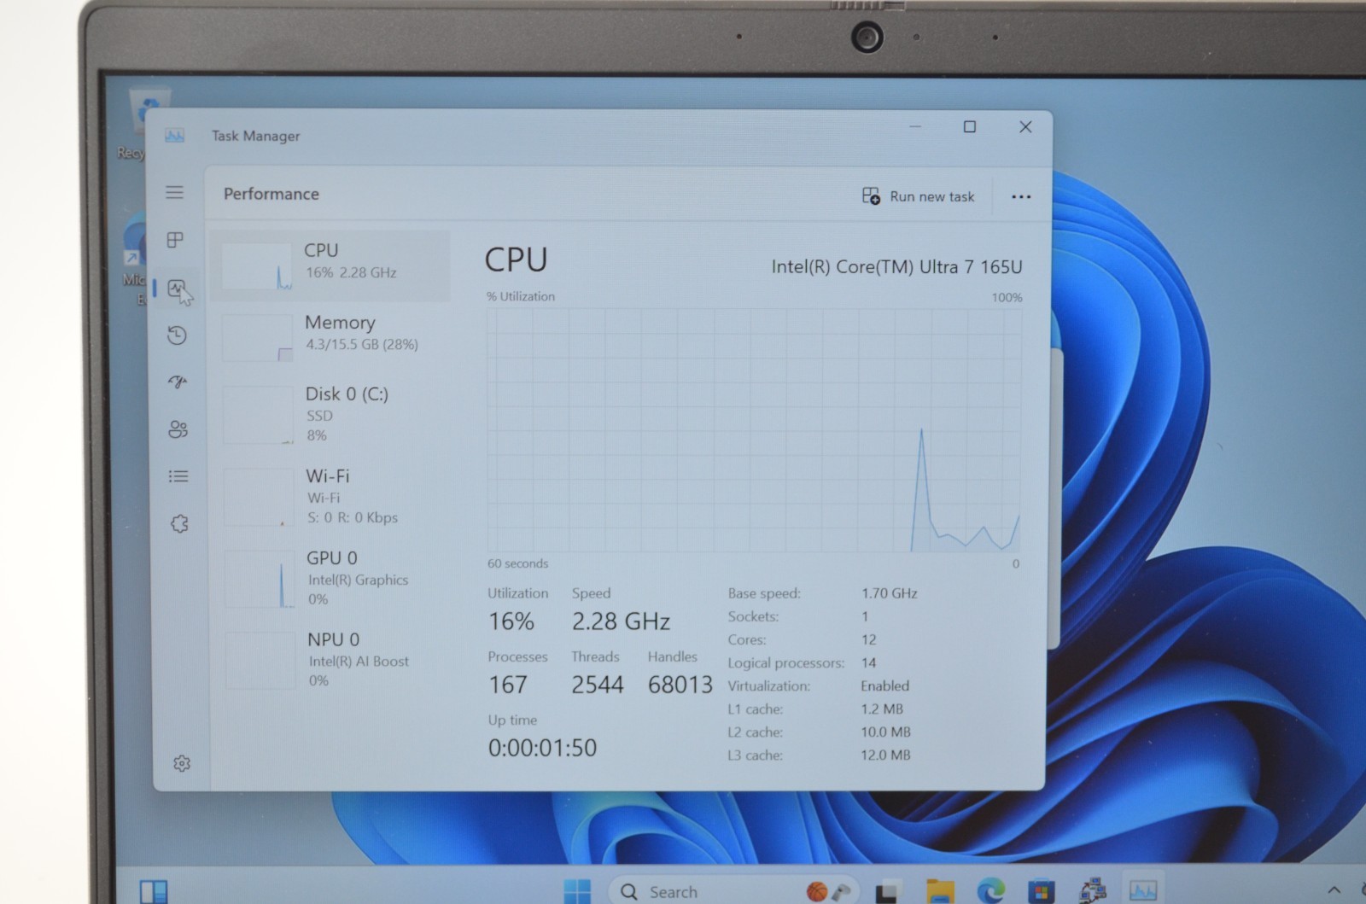
Task: Click the CPU utilization graph
Action: 754,430
